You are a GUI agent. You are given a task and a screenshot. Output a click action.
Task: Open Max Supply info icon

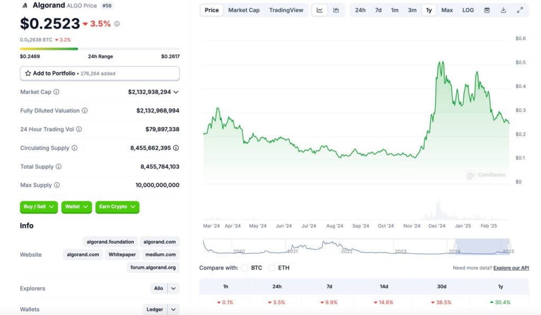tap(57, 185)
